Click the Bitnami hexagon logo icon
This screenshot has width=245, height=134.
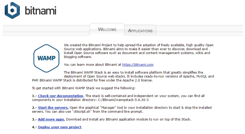point(12,11)
